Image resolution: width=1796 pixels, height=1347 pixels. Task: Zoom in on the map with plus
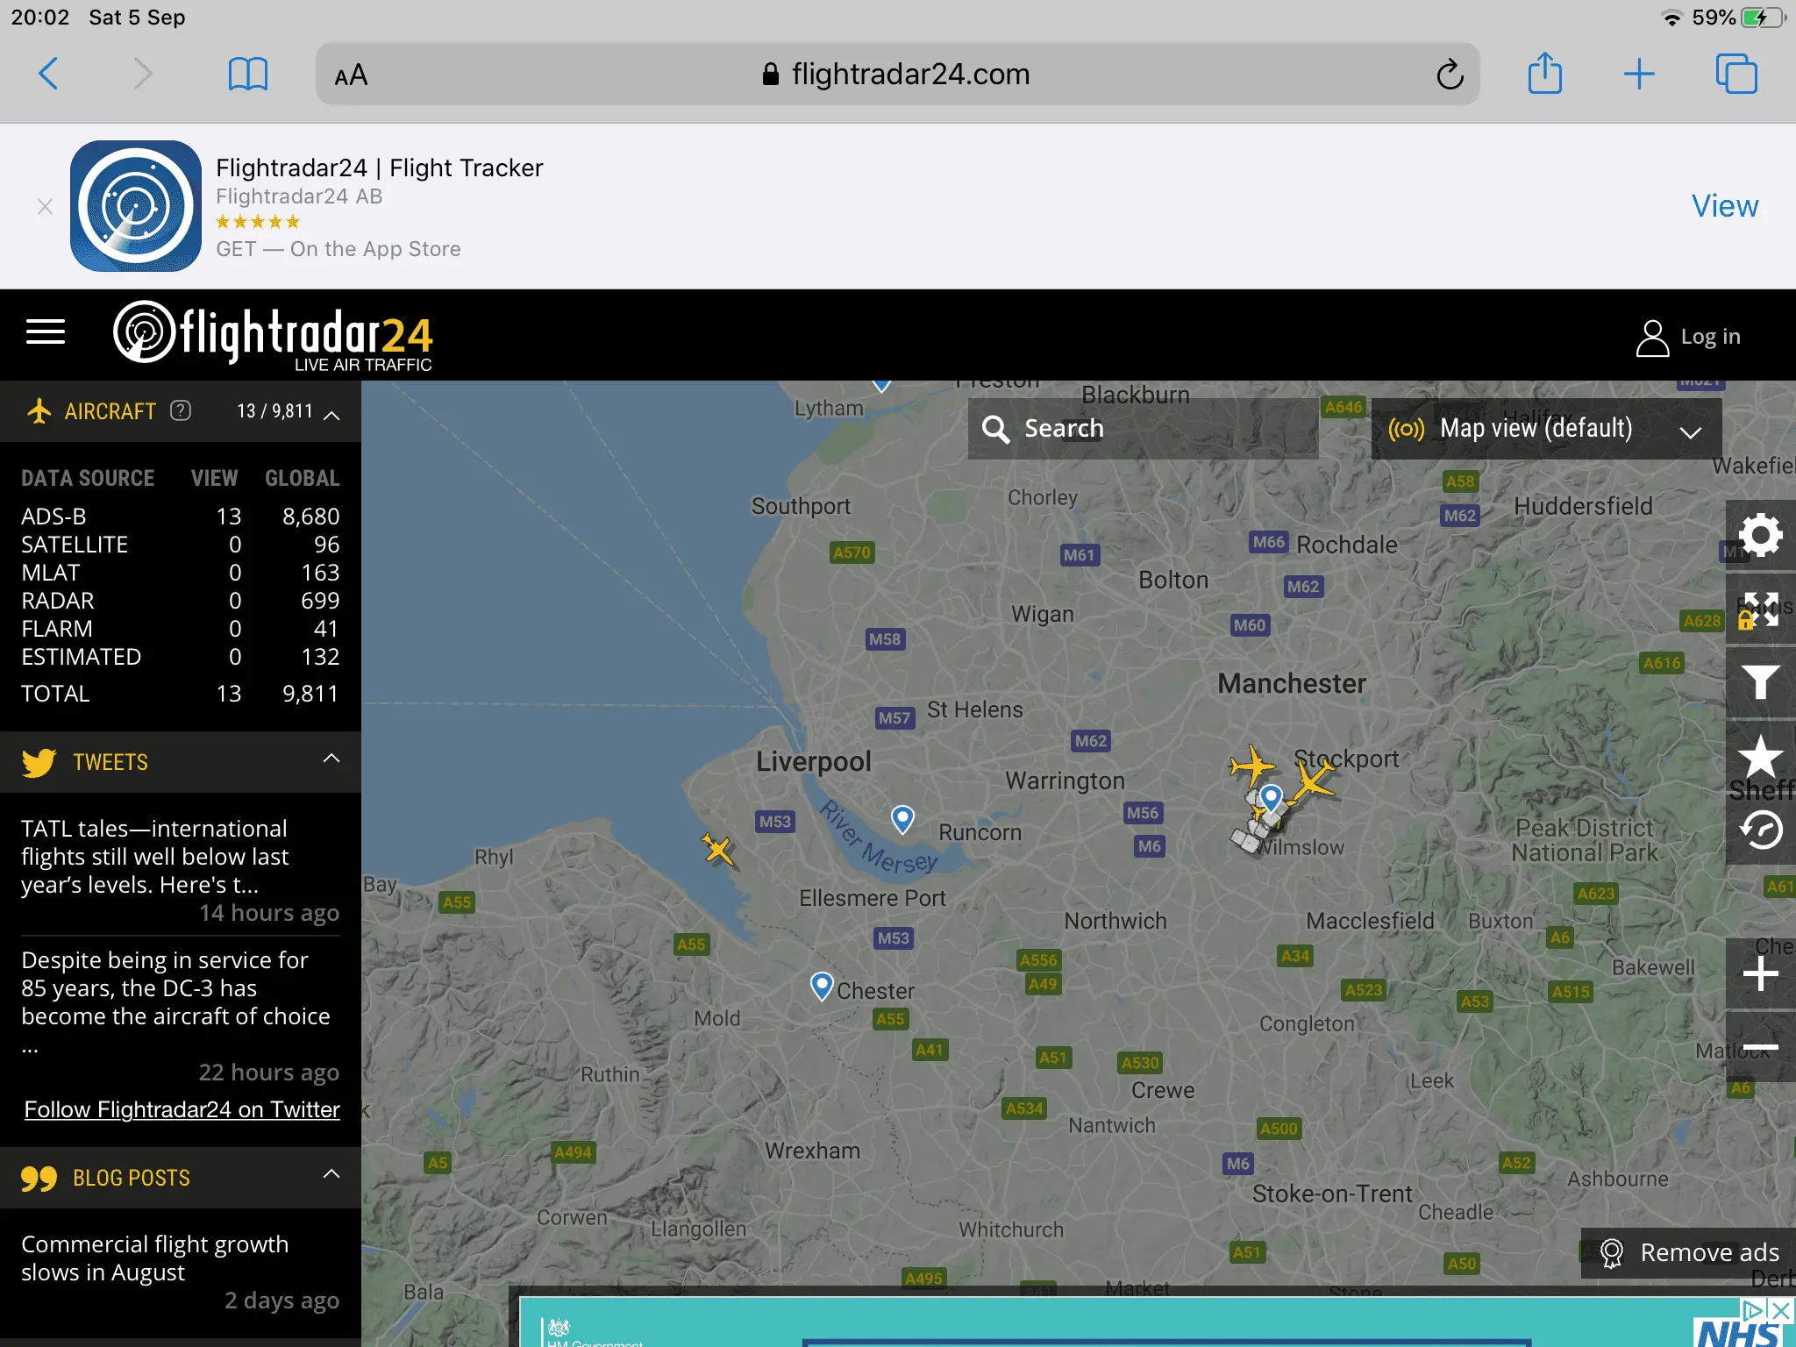point(1760,973)
